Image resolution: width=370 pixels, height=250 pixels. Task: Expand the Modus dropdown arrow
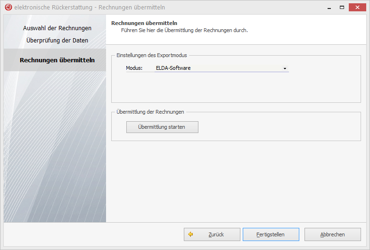pos(285,68)
